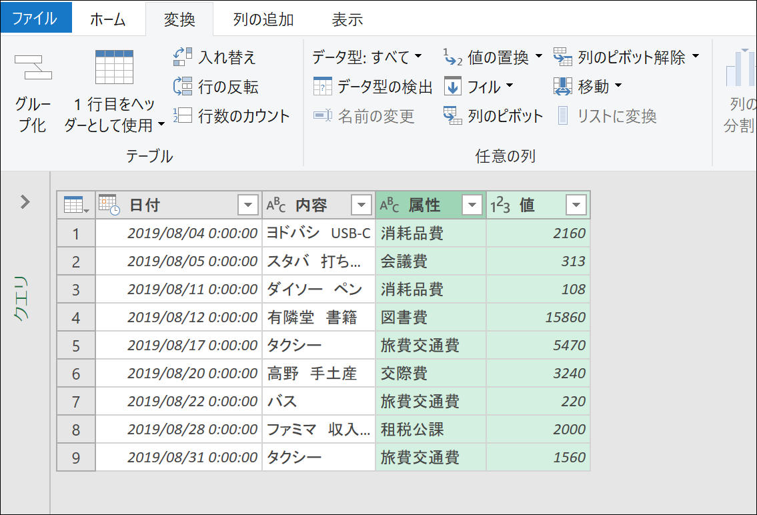This screenshot has height=515, width=757.
Task: Click the データ型の検出 (Detect Data Type) icon
Action: (323, 87)
